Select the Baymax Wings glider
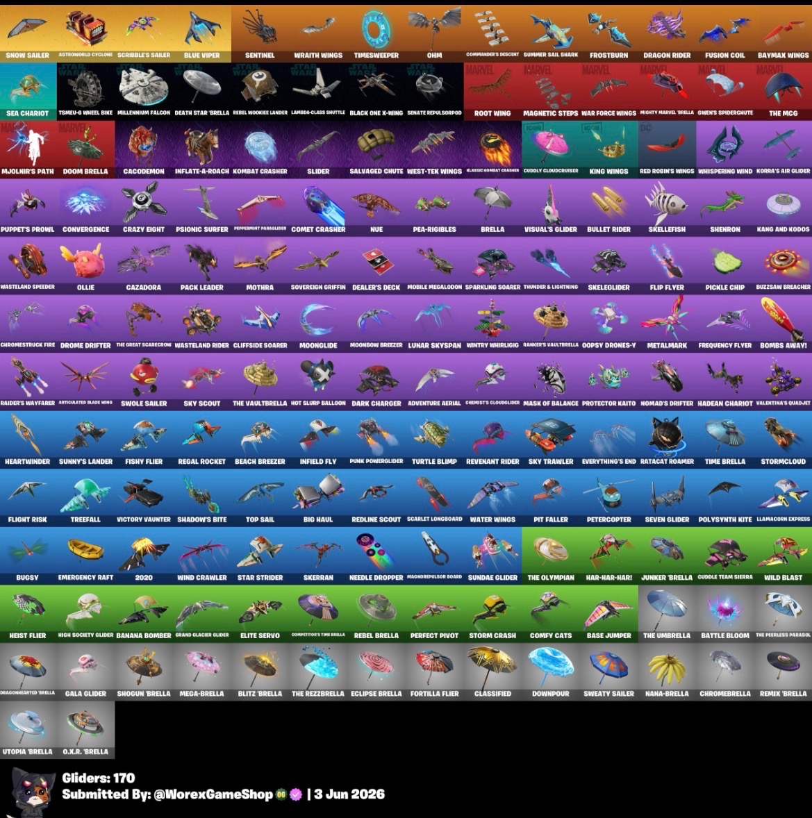This screenshot has height=818, width=812. tap(784, 33)
